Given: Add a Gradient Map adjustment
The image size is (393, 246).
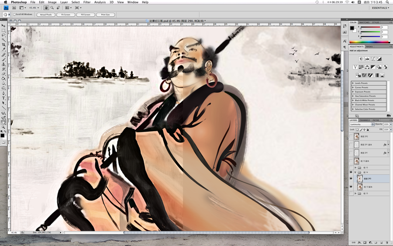Looking at the screenshot, I should click(376, 75).
